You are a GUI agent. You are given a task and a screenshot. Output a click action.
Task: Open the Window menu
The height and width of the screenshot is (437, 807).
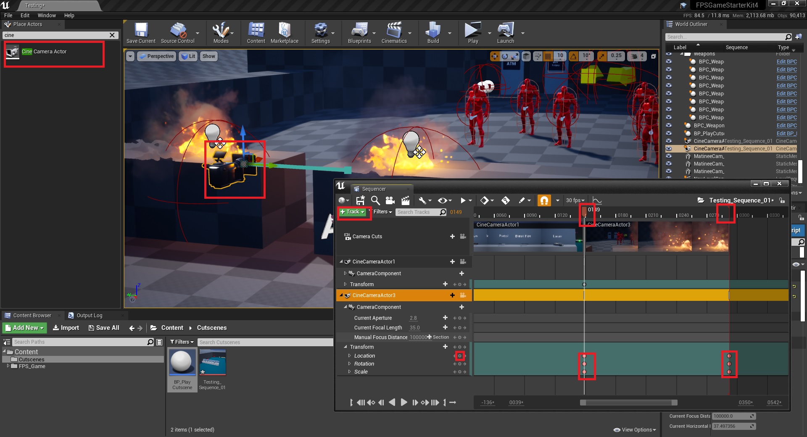point(47,16)
